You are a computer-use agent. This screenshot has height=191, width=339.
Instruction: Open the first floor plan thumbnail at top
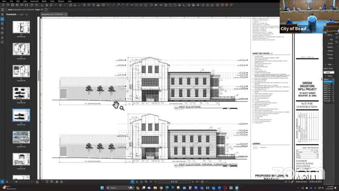click(21, 27)
